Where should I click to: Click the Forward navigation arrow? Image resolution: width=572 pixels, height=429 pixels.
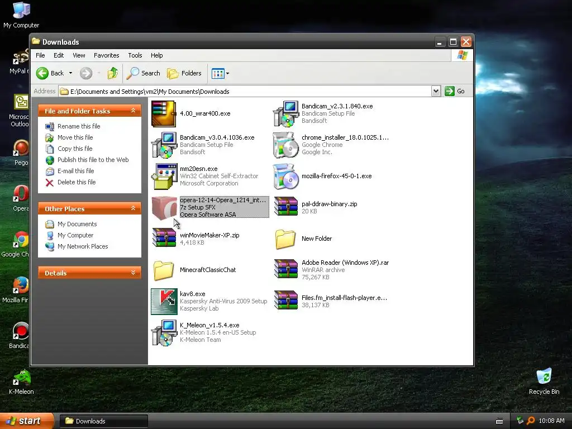pos(86,73)
